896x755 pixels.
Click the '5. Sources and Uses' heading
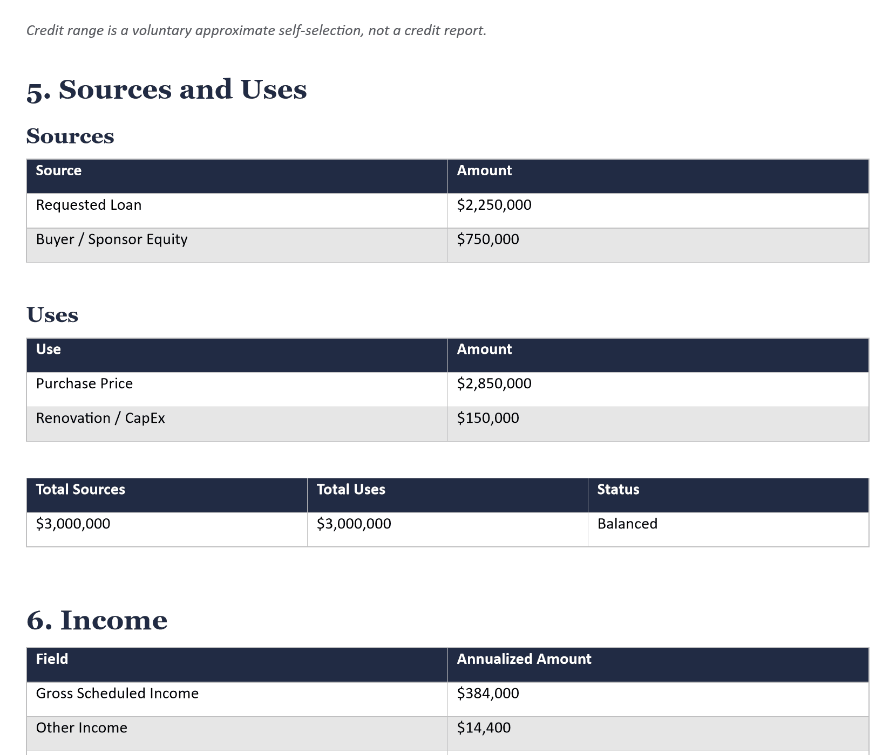click(167, 90)
